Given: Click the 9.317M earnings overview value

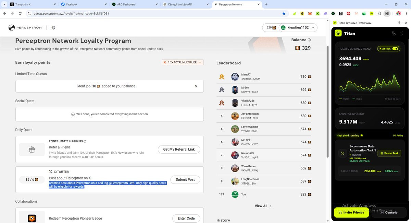Looking at the screenshot, I should point(348,122).
